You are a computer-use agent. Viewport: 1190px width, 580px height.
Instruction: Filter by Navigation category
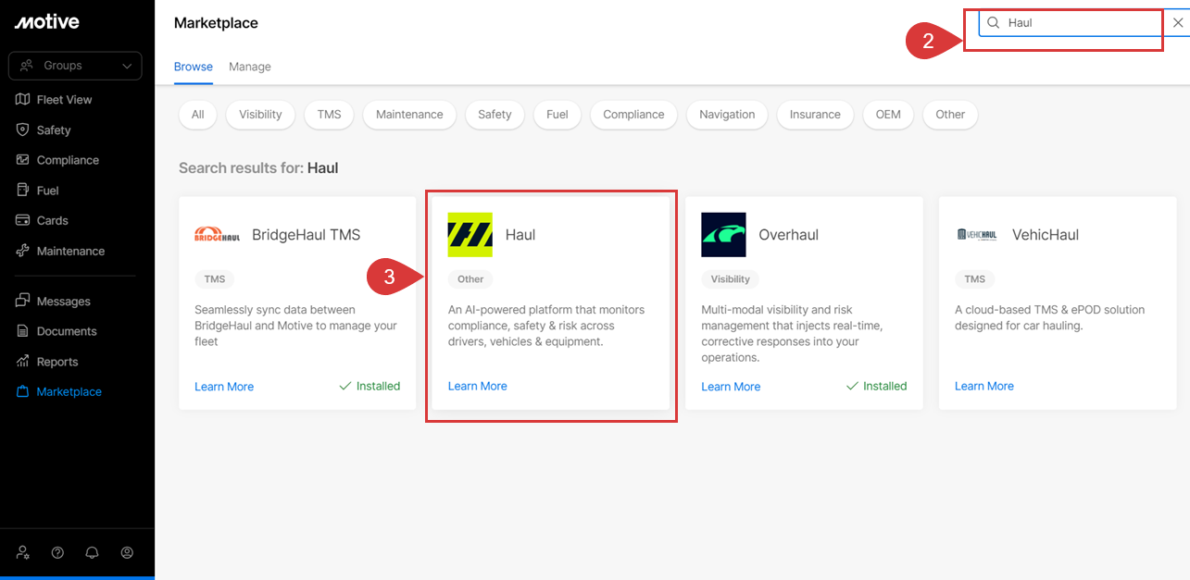[727, 115]
